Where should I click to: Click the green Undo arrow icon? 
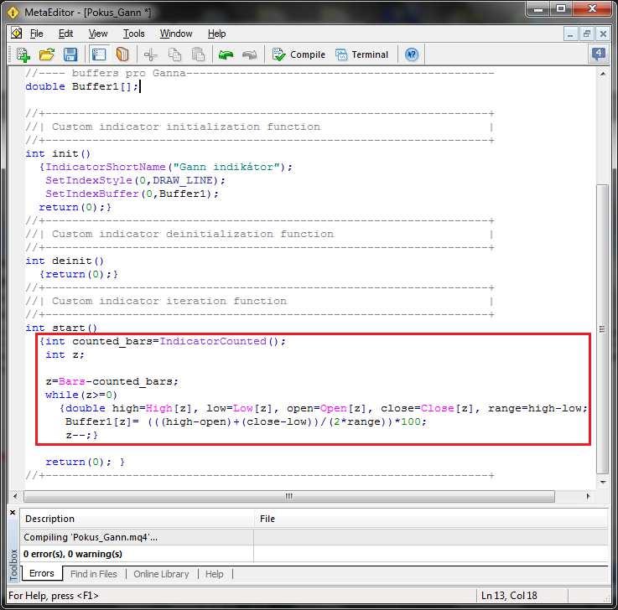226,54
